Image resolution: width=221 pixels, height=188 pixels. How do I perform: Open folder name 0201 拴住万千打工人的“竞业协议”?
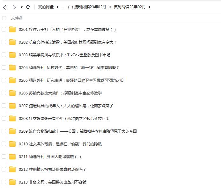pyautogui.click(x=67, y=30)
